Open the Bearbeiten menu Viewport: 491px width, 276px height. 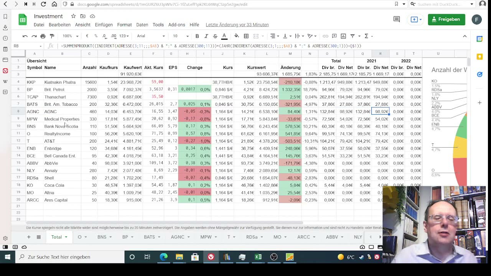click(59, 25)
